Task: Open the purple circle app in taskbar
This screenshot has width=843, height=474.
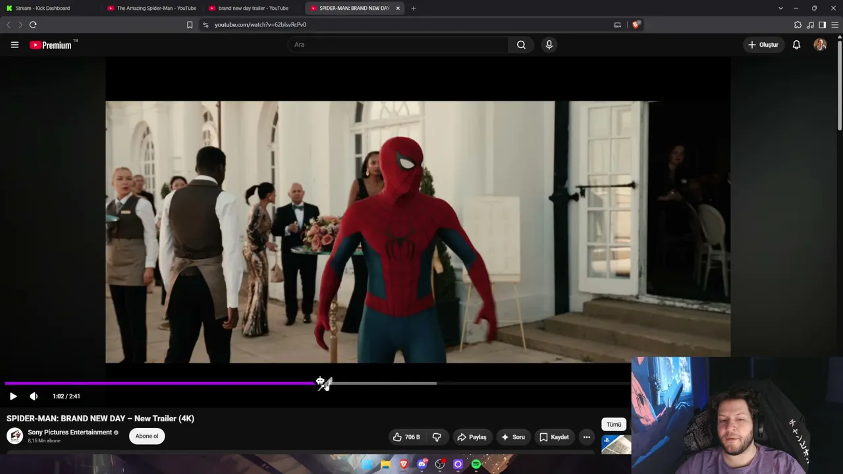Action: pyautogui.click(x=458, y=465)
